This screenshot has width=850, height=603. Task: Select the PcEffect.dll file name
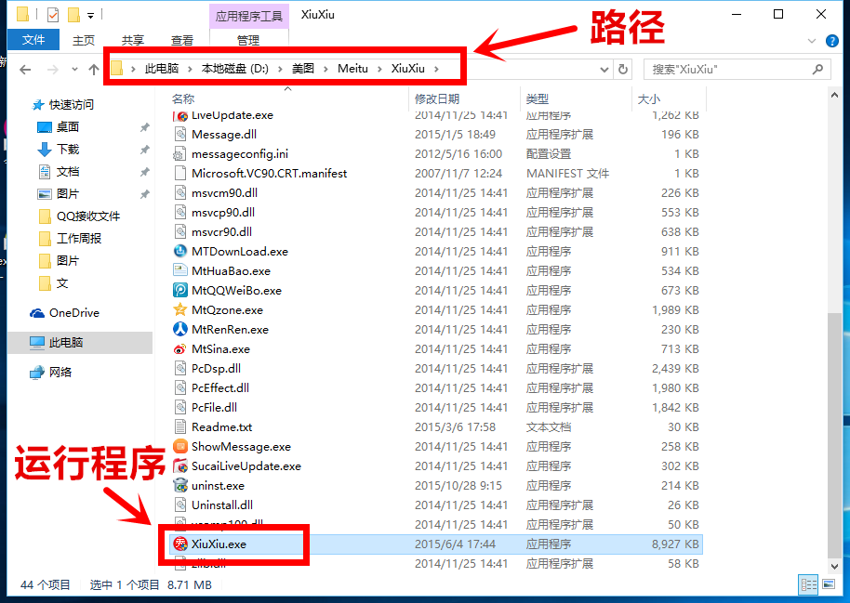tap(220, 388)
